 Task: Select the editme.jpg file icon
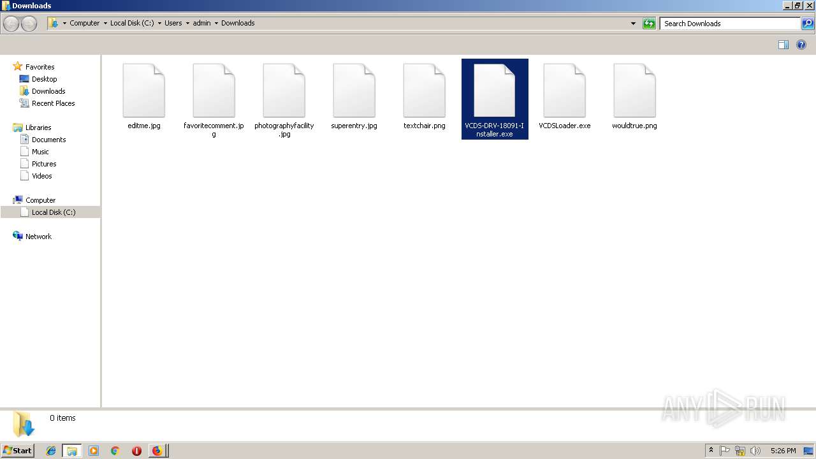pyautogui.click(x=144, y=90)
